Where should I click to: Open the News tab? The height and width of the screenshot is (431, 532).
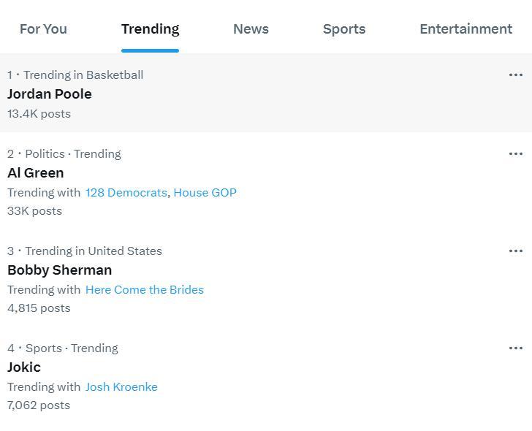point(251,29)
